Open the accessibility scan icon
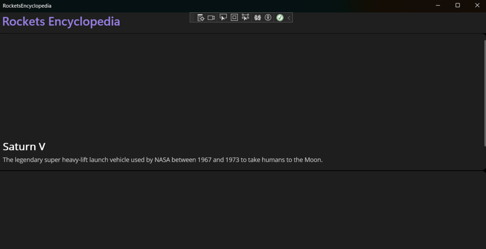Viewport: 486px width, 249px height. [268, 18]
